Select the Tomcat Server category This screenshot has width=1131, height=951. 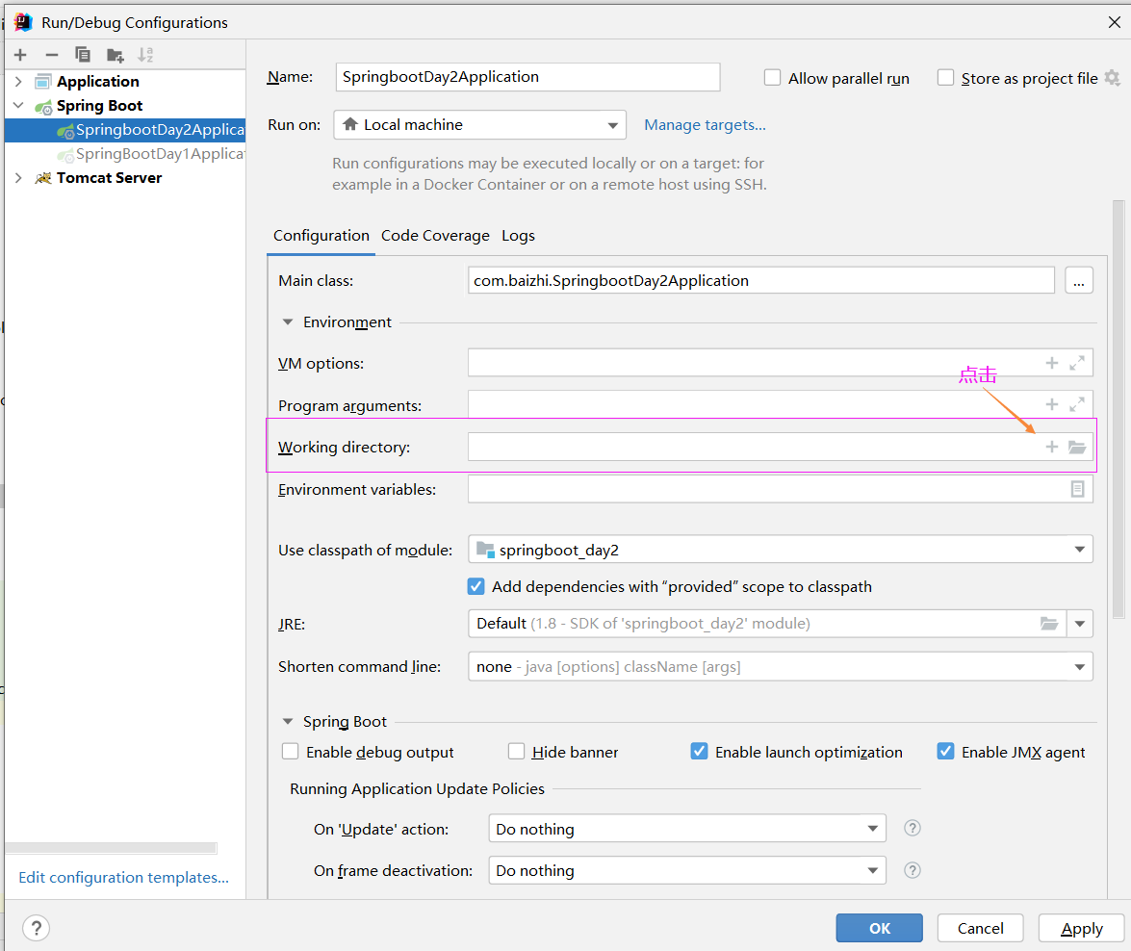[x=109, y=177]
